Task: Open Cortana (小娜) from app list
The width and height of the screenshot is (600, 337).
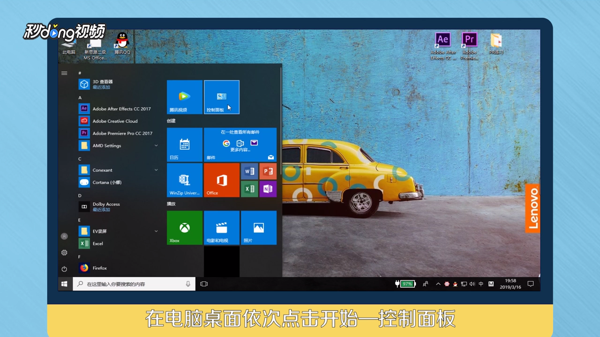Action: point(119,182)
